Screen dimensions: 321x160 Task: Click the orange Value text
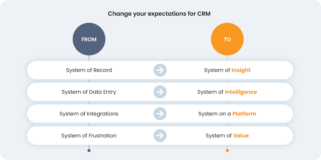(241, 135)
